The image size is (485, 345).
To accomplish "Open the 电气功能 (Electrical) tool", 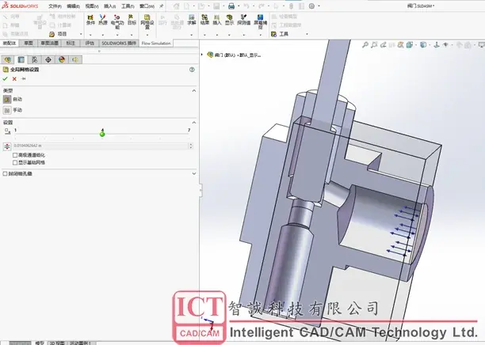I will pos(117,21).
